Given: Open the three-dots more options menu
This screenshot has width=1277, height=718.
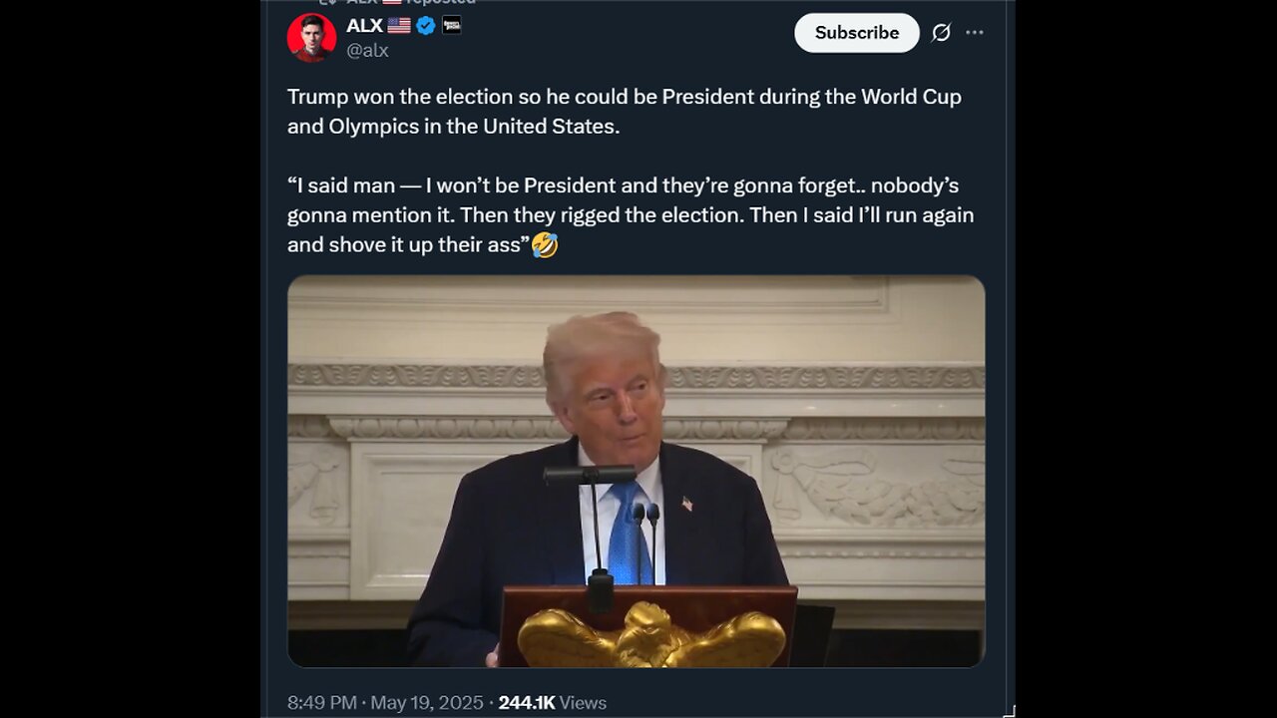Looking at the screenshot, I should pyautogui.click(x=975, y=33).
